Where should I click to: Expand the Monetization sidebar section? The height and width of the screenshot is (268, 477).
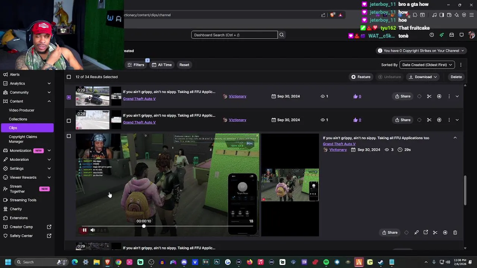(49, 151)
